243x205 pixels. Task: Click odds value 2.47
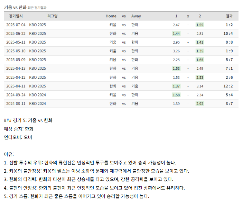(176, 25)
